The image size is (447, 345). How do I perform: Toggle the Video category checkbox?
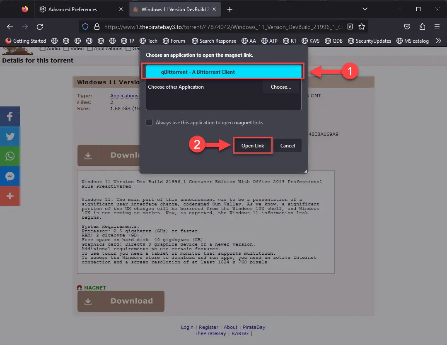tap(66, 48)
